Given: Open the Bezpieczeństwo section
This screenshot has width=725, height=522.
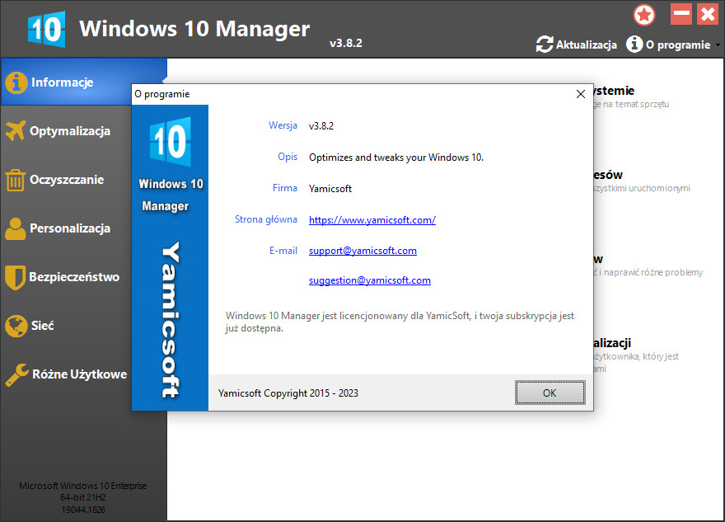Looking at the screenshot, I should [74, 277].
